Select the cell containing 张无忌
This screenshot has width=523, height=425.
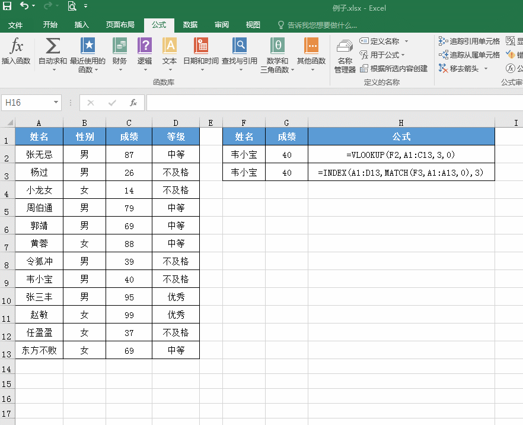39,154
